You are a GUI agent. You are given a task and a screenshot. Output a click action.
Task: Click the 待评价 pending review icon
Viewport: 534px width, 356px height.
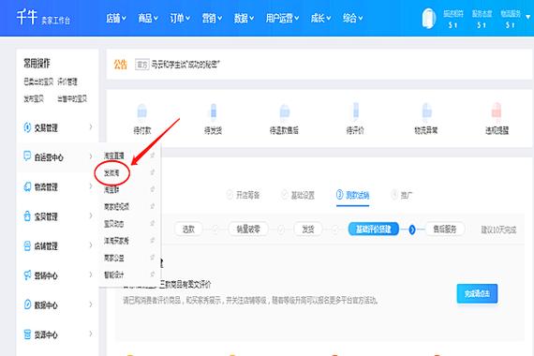[356, 111]
